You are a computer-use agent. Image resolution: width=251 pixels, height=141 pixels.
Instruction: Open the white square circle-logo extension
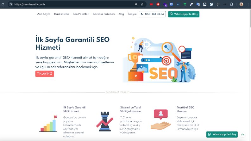pyautogui.click(x=205, y=4)
